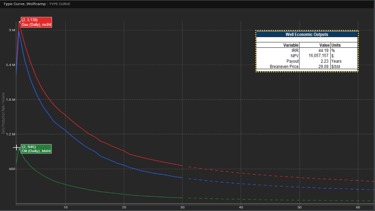Screen dimensions: 375x211
Task: Click the $/bbl unit cell
Action: point(336,67)
